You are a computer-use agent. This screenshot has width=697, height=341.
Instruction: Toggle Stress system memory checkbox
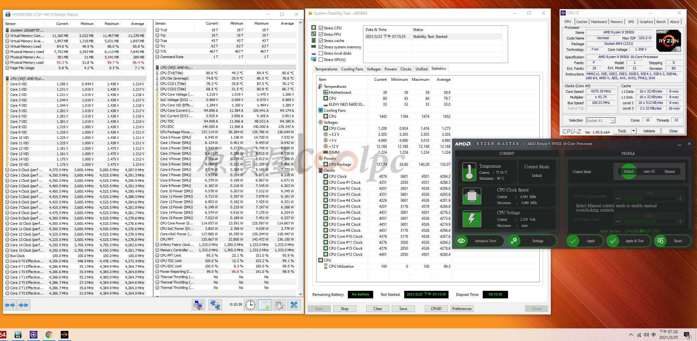point(321,47)
